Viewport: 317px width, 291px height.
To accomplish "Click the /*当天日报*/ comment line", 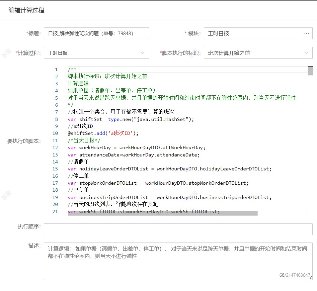I will [84, 141].
